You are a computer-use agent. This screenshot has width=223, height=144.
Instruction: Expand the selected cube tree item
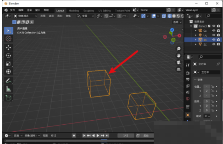pos(195,40)
